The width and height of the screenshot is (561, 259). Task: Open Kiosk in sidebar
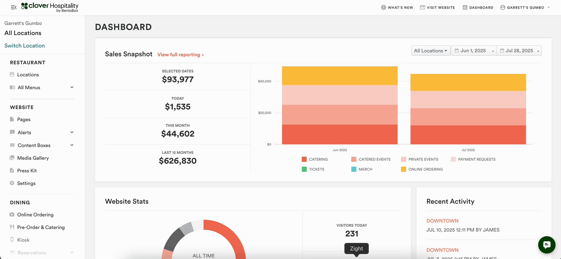(x=23, y=240)
